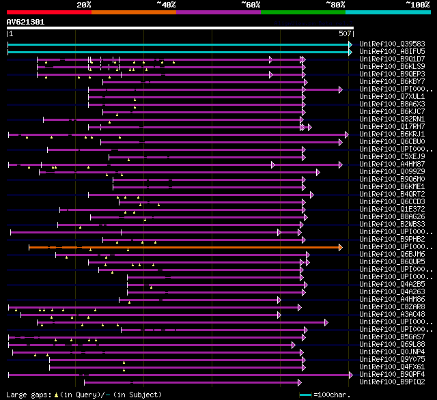Choose the UniRef100_Q099Z9 label
The height and width of the screenshot is (400, 437).
click(392, 172)
